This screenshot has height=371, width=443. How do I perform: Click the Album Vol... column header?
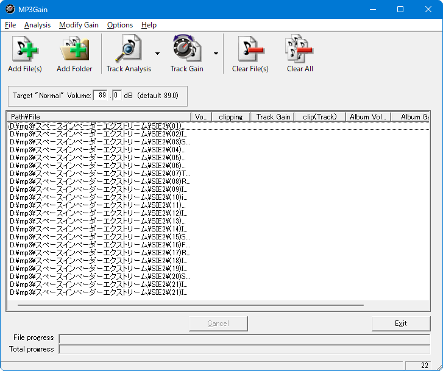coord(368,117)
